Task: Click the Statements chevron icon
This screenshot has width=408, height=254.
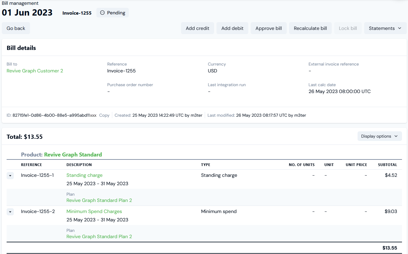Action: 400,28
